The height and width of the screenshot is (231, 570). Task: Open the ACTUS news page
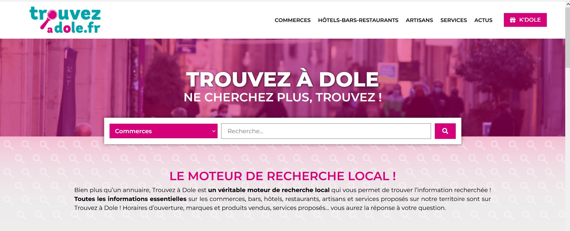click(x=483, y=20)
